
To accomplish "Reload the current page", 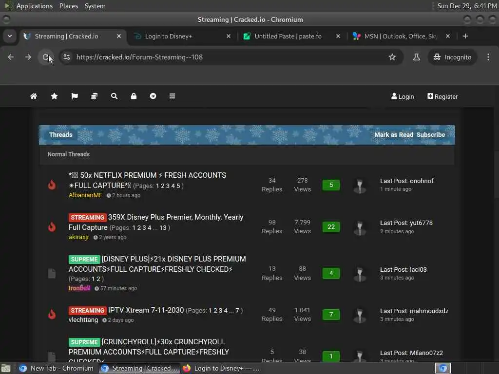I will point(45,57).
